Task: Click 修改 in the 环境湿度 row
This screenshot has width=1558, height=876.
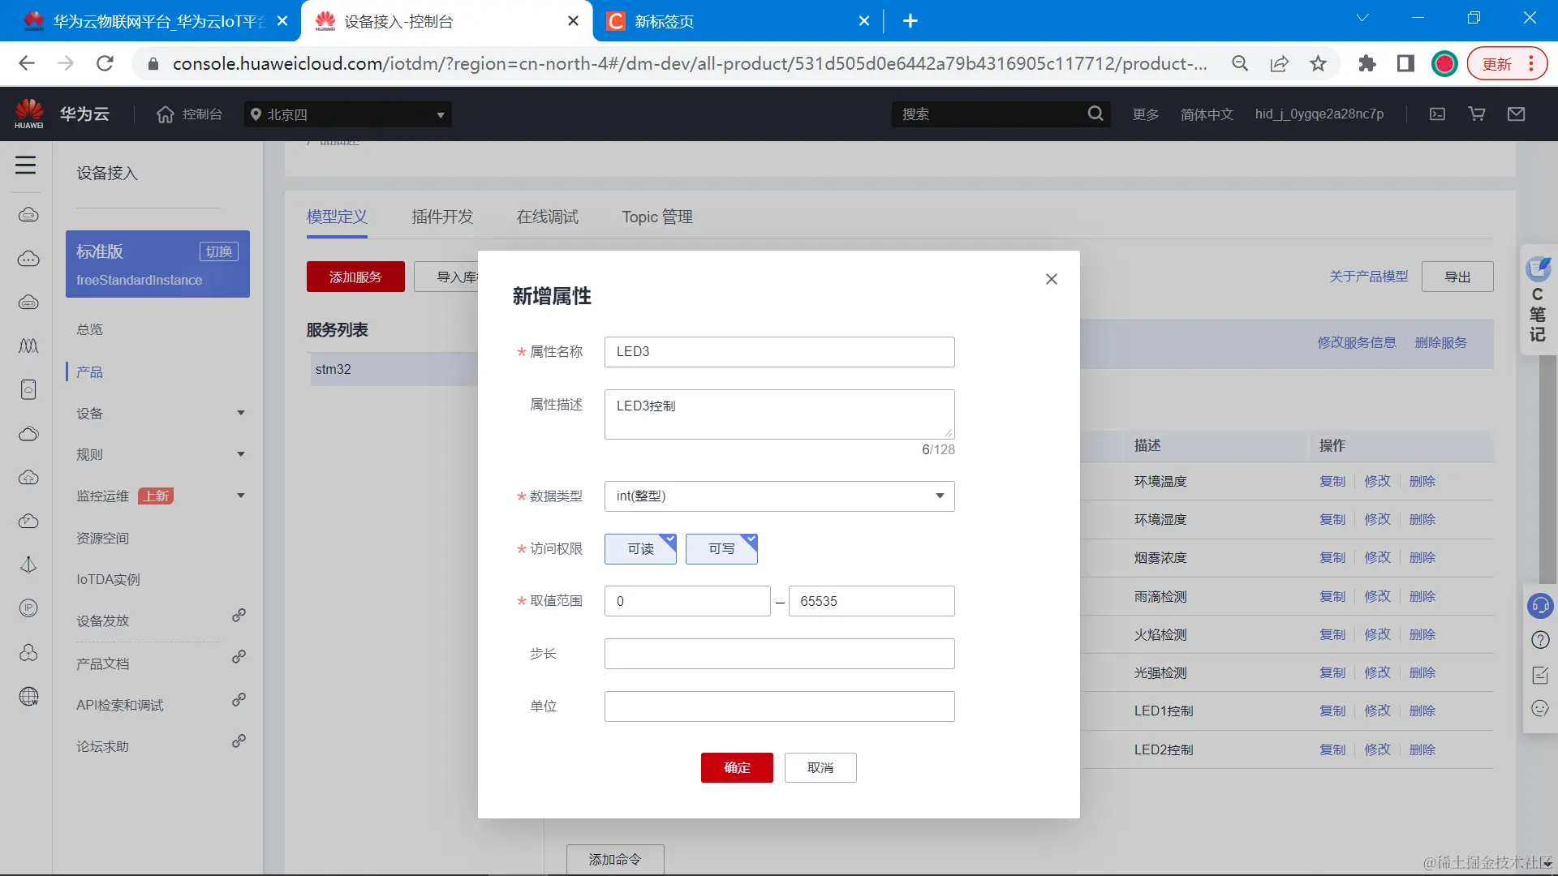Action: click(x=1377, y=519)
